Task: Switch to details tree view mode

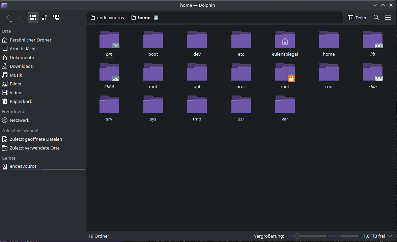Action: click(56, 18)
